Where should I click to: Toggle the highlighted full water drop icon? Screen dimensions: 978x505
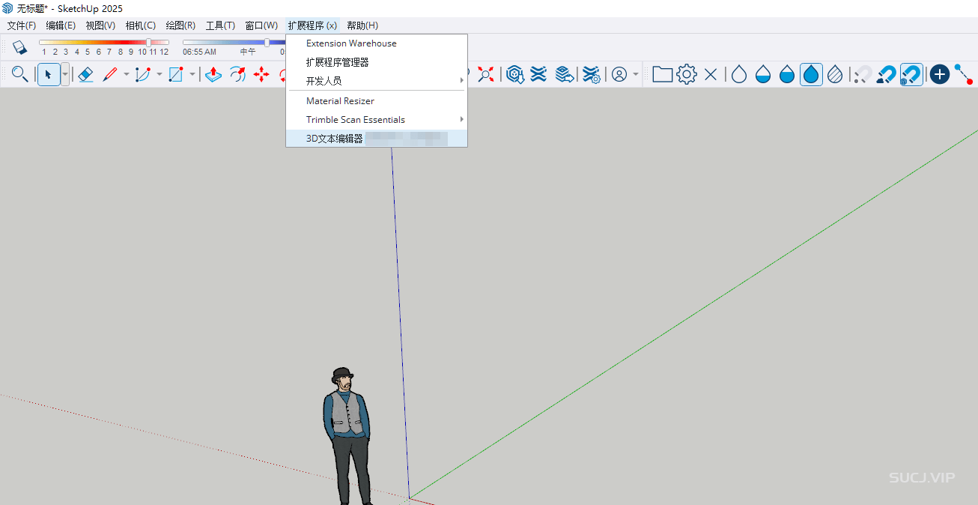tap(811, 74)
